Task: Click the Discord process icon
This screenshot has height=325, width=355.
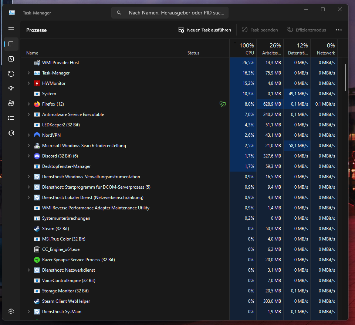Action: [x=37, y=156]
